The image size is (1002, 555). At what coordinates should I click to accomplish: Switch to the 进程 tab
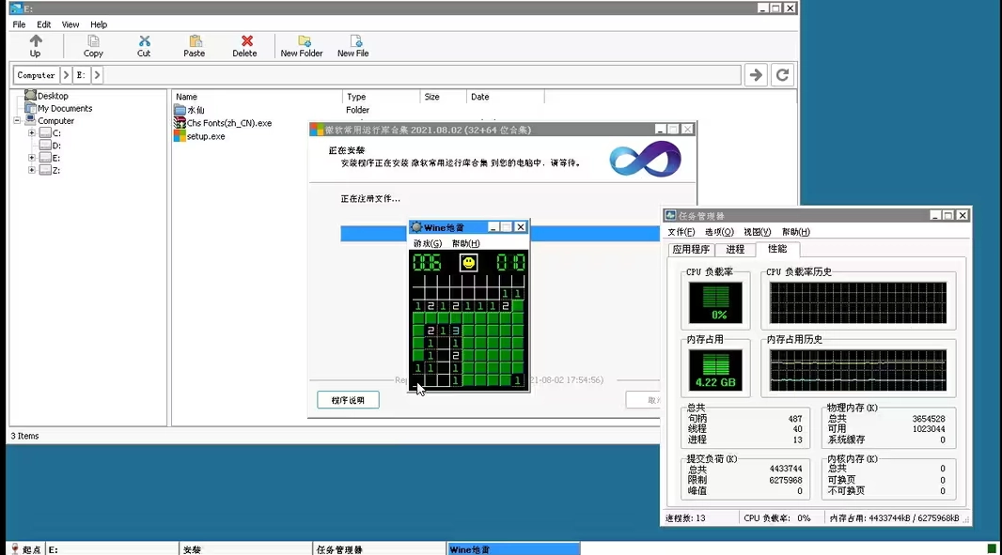[x=735, y=250]
